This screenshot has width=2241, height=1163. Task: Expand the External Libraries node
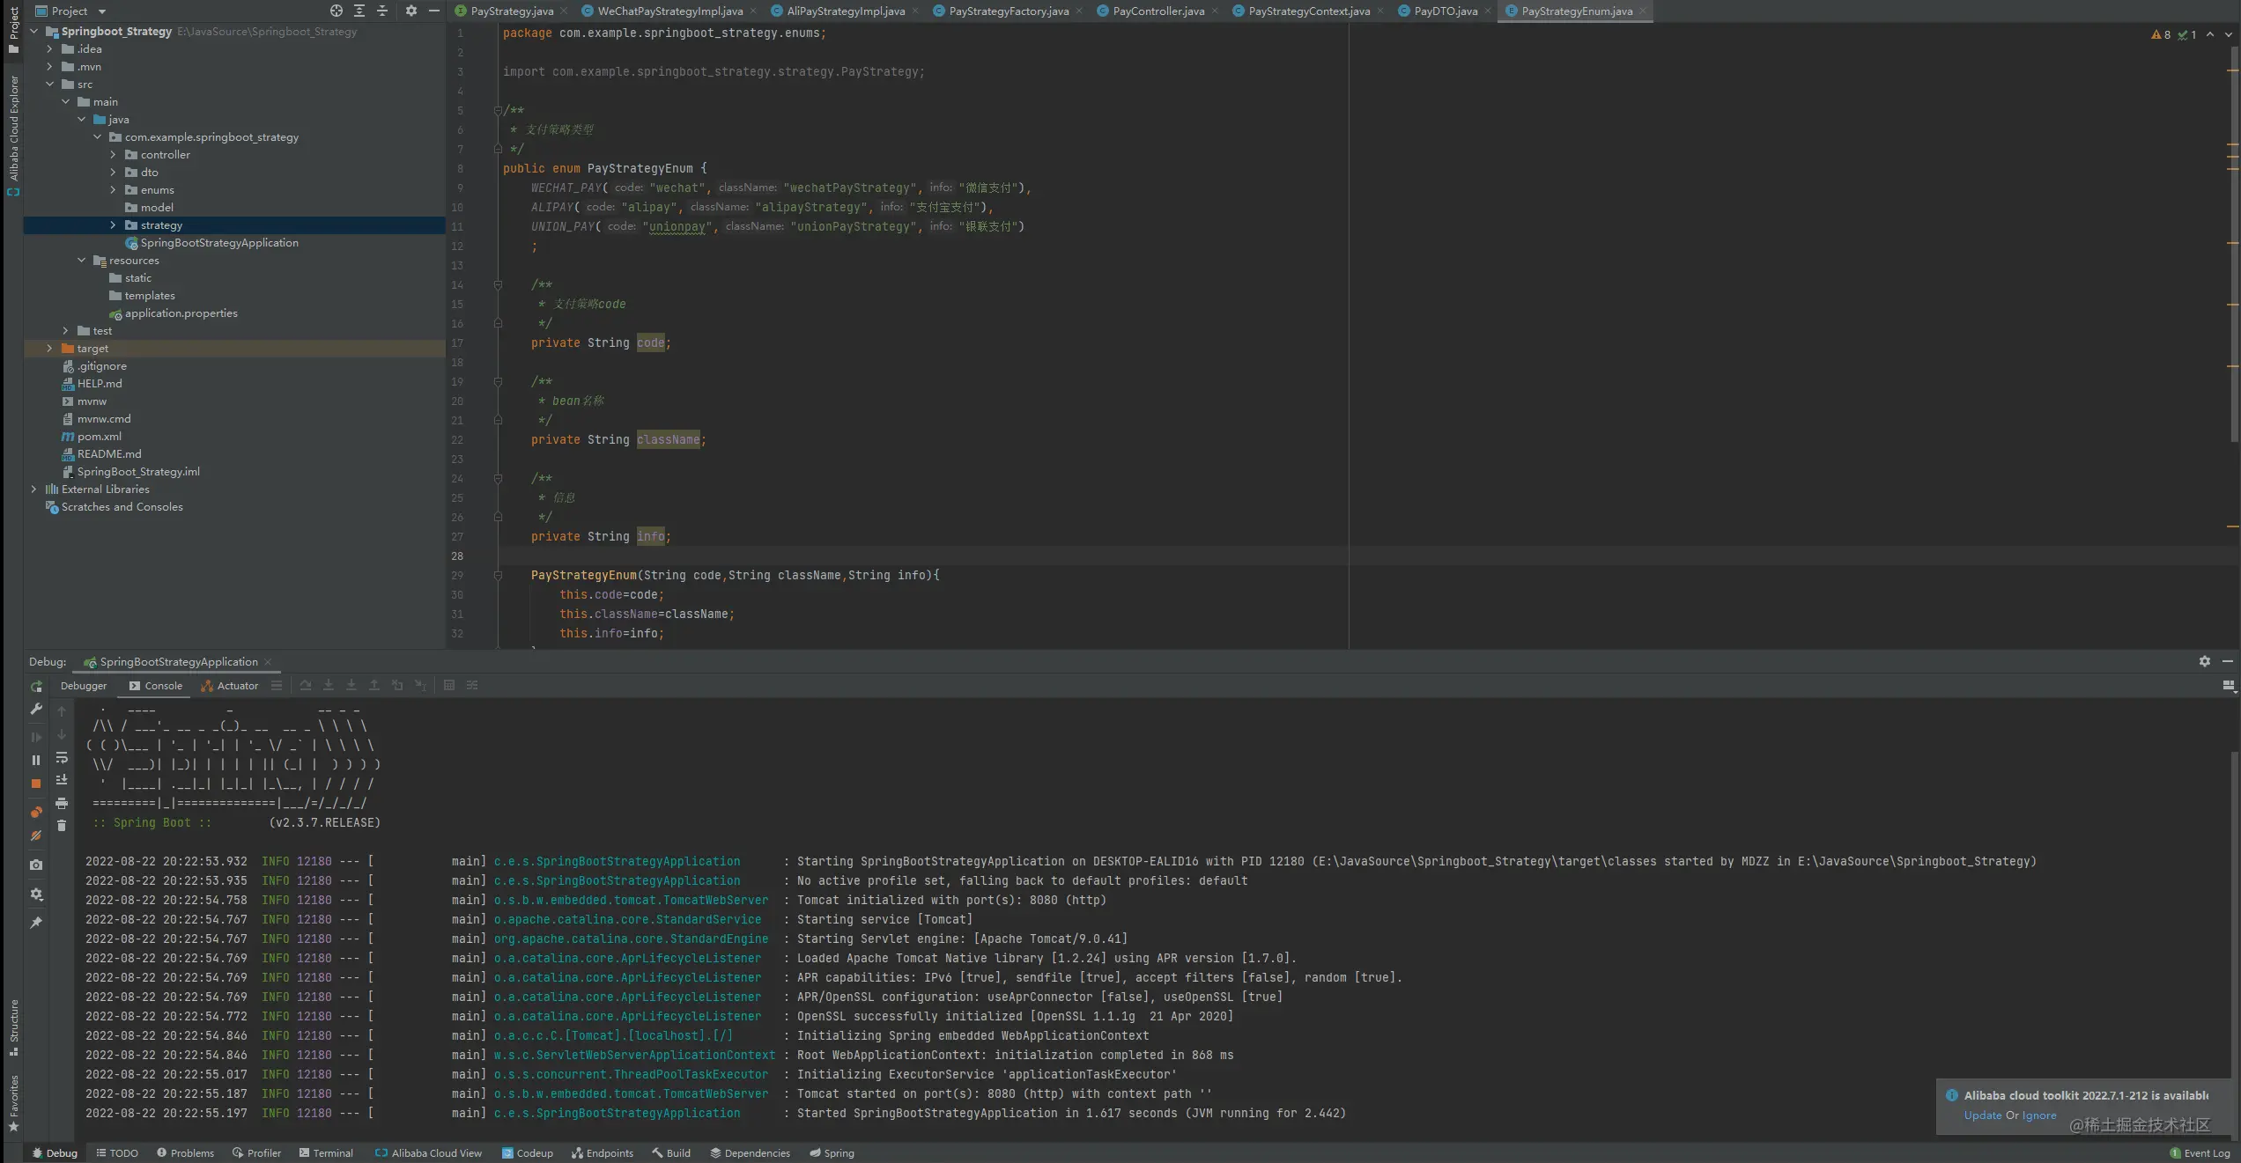tap(33, 489)
